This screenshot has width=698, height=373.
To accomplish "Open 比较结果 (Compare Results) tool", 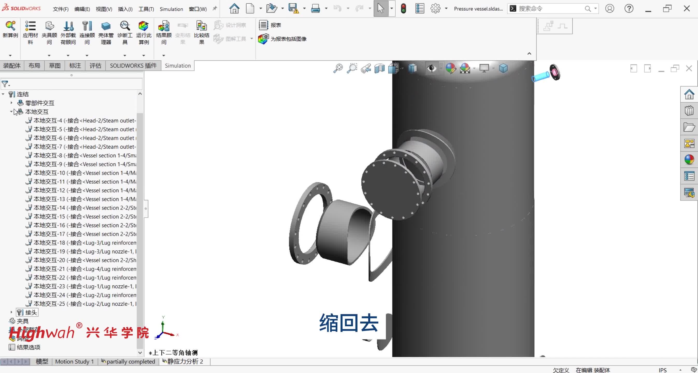I will coord(201,26).
